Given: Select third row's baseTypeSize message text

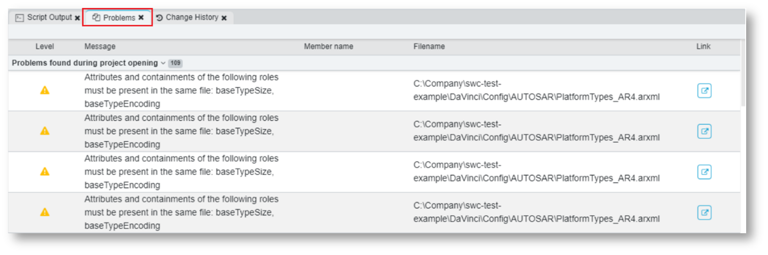Looking at the screenshot, I should coord(182,172).
